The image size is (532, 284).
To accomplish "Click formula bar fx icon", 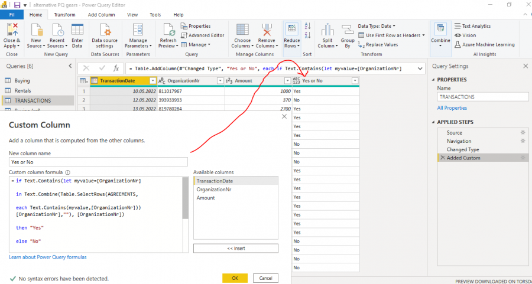I will pyautogui.click(x=116, y=68).
